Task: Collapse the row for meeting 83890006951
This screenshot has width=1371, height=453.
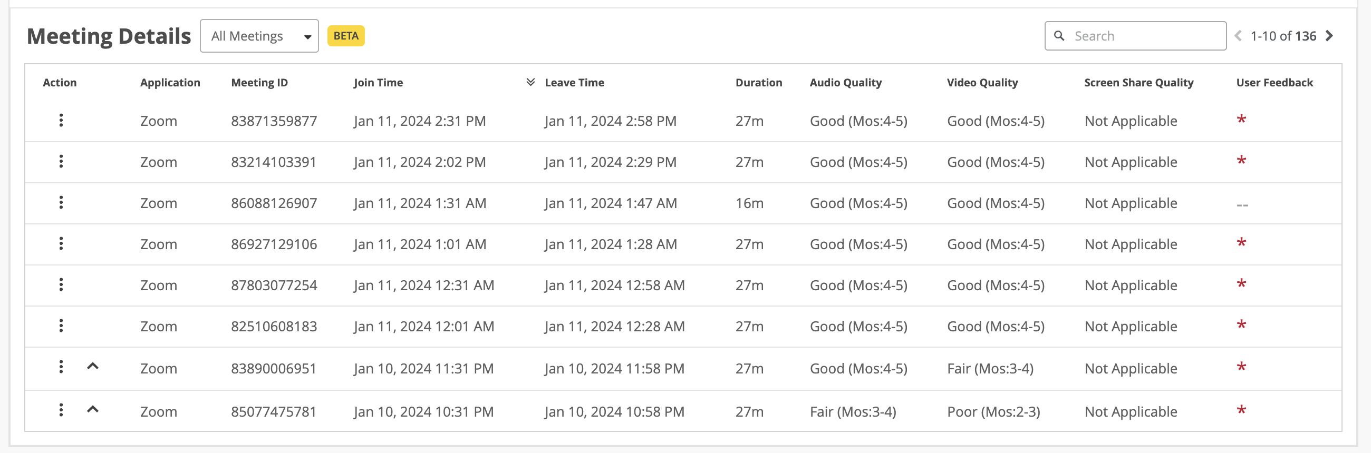Action: pos(93,366)
